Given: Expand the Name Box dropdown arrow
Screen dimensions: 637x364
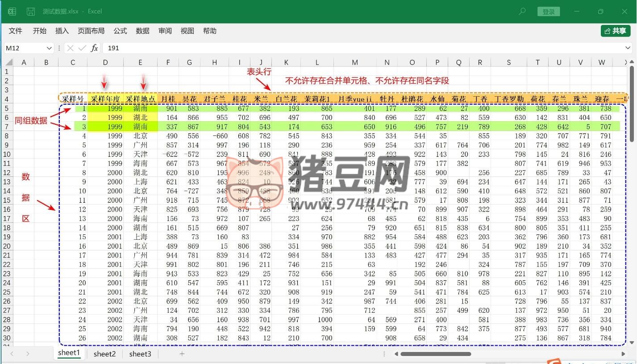Looking at the screenshot, I should pos(49,48).
